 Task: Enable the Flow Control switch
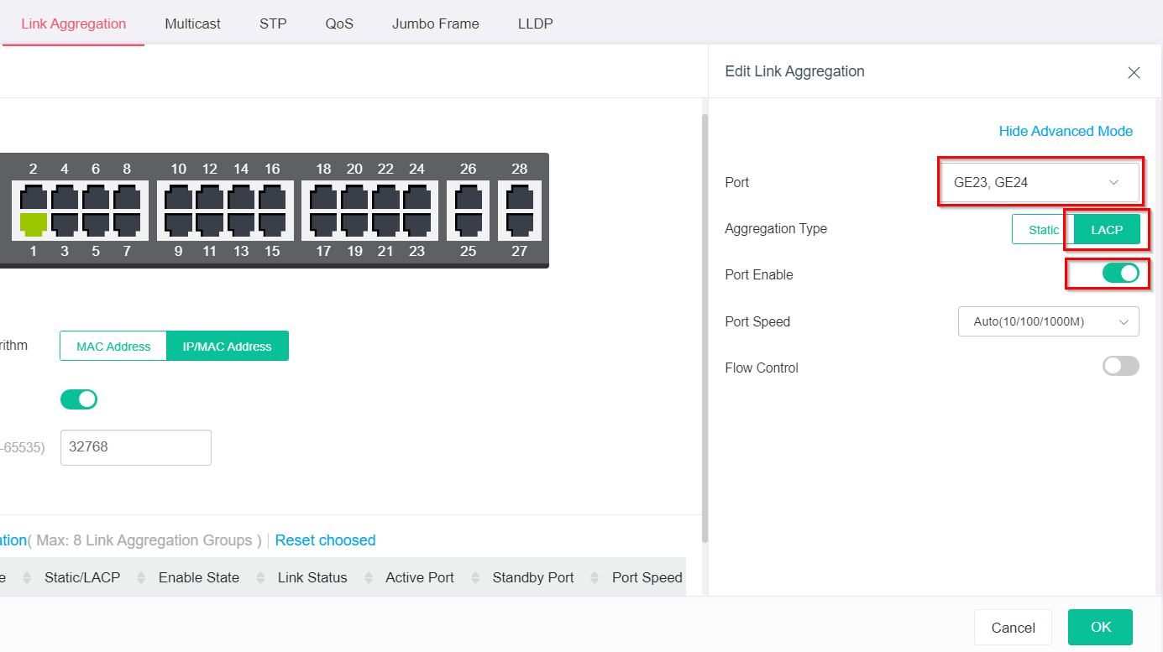(x=1120, y=366)
